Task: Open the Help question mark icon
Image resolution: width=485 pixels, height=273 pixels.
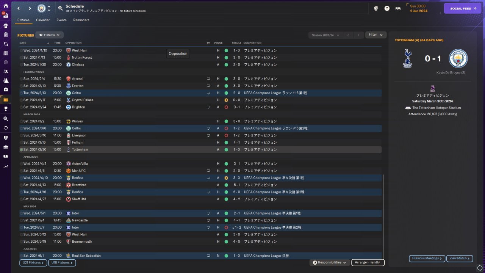Action: (x=387, y=8)
